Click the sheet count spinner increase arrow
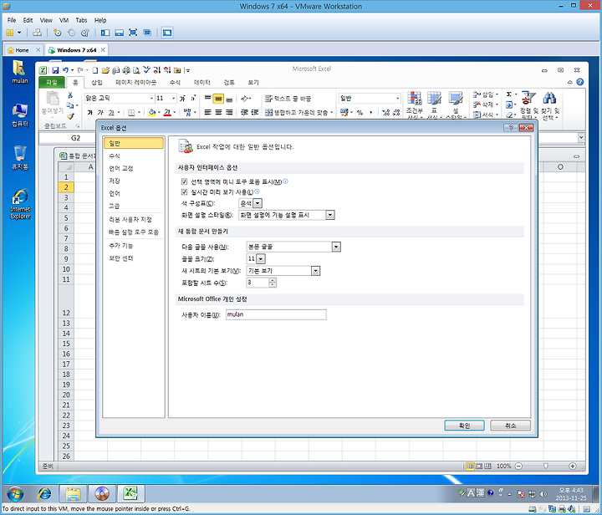The width and height of the screenshot is (602, 515). click(273, 281)
